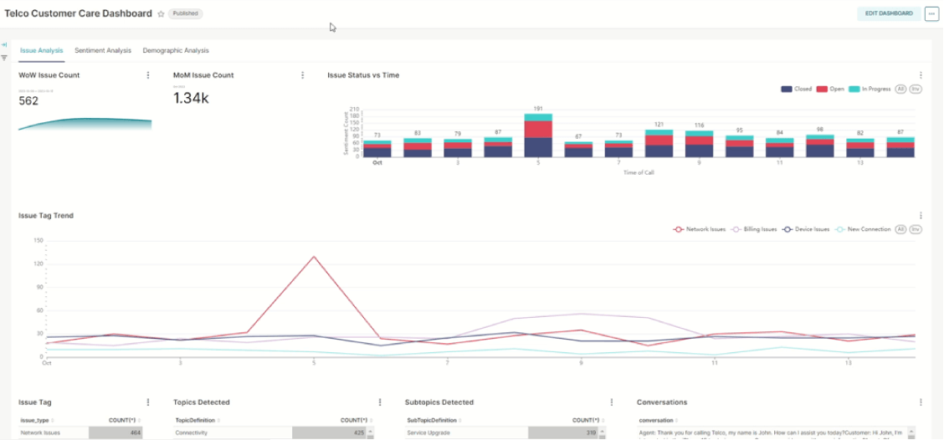Viewport: 949px width, 440px height.
Task: Expand the collapsed filter sidebar arrow
Action: 4,44
